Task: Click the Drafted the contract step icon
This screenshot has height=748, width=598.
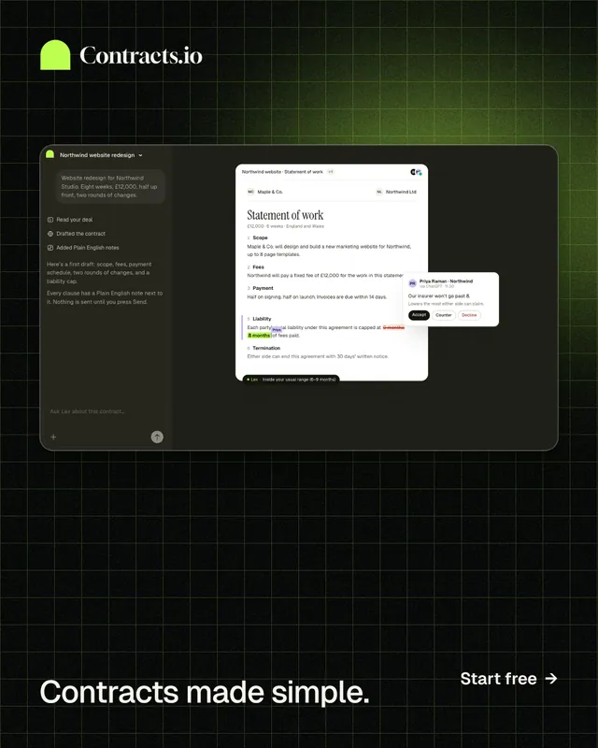Action: click(x=50, y=234)
